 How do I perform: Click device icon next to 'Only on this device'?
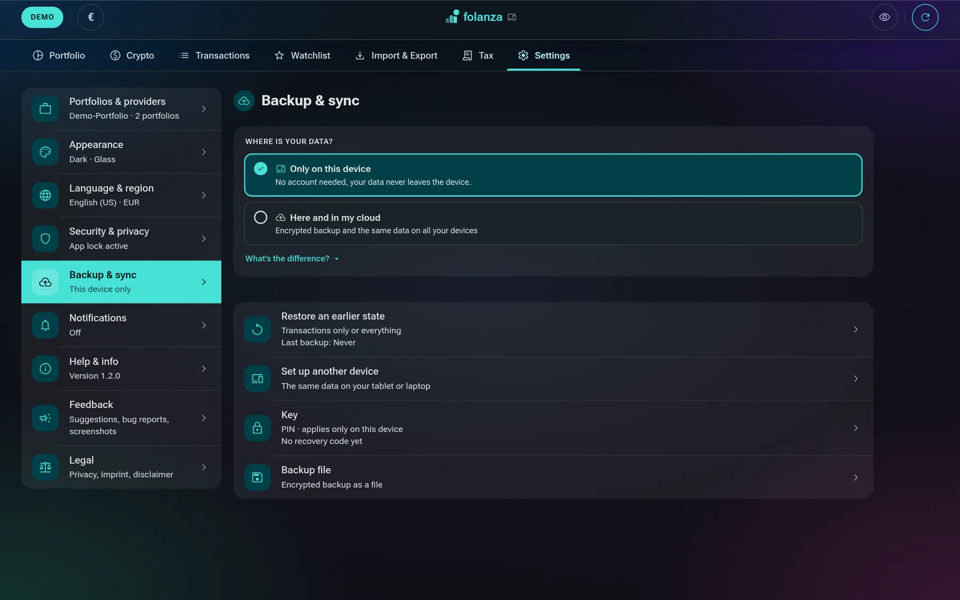[x=281, y=169]
